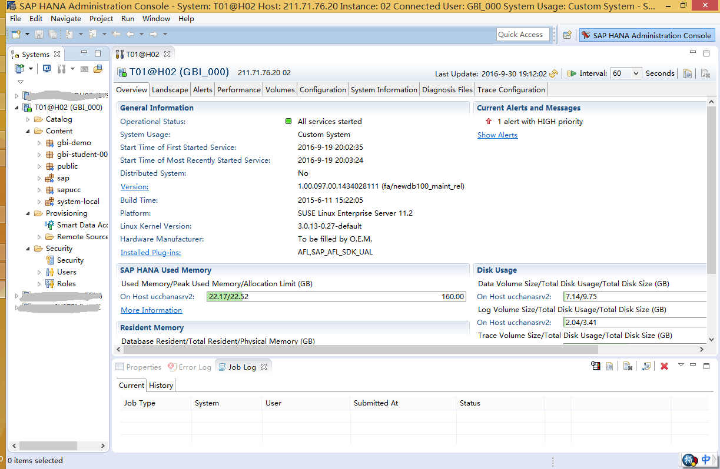Click the Chinese input method indicator
720x469 pixels.
click(706, 460)
